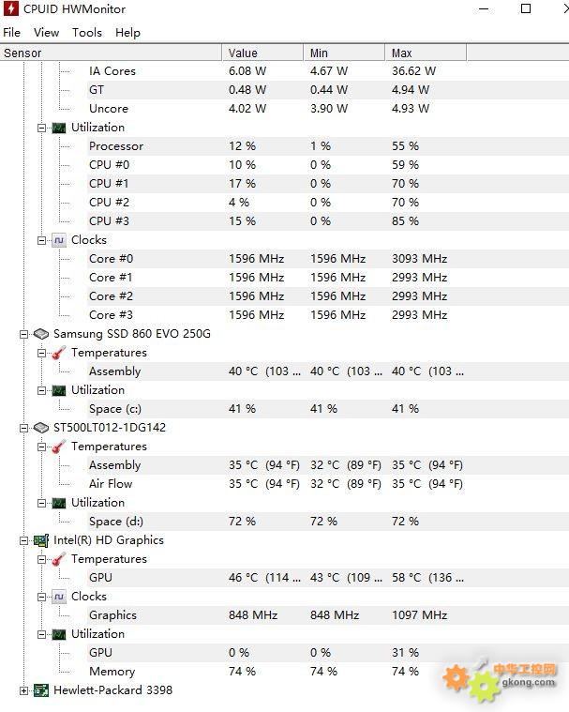
Task: Collapse the ST500LT012 Temperatures branch
Action: tap(42, 447)
